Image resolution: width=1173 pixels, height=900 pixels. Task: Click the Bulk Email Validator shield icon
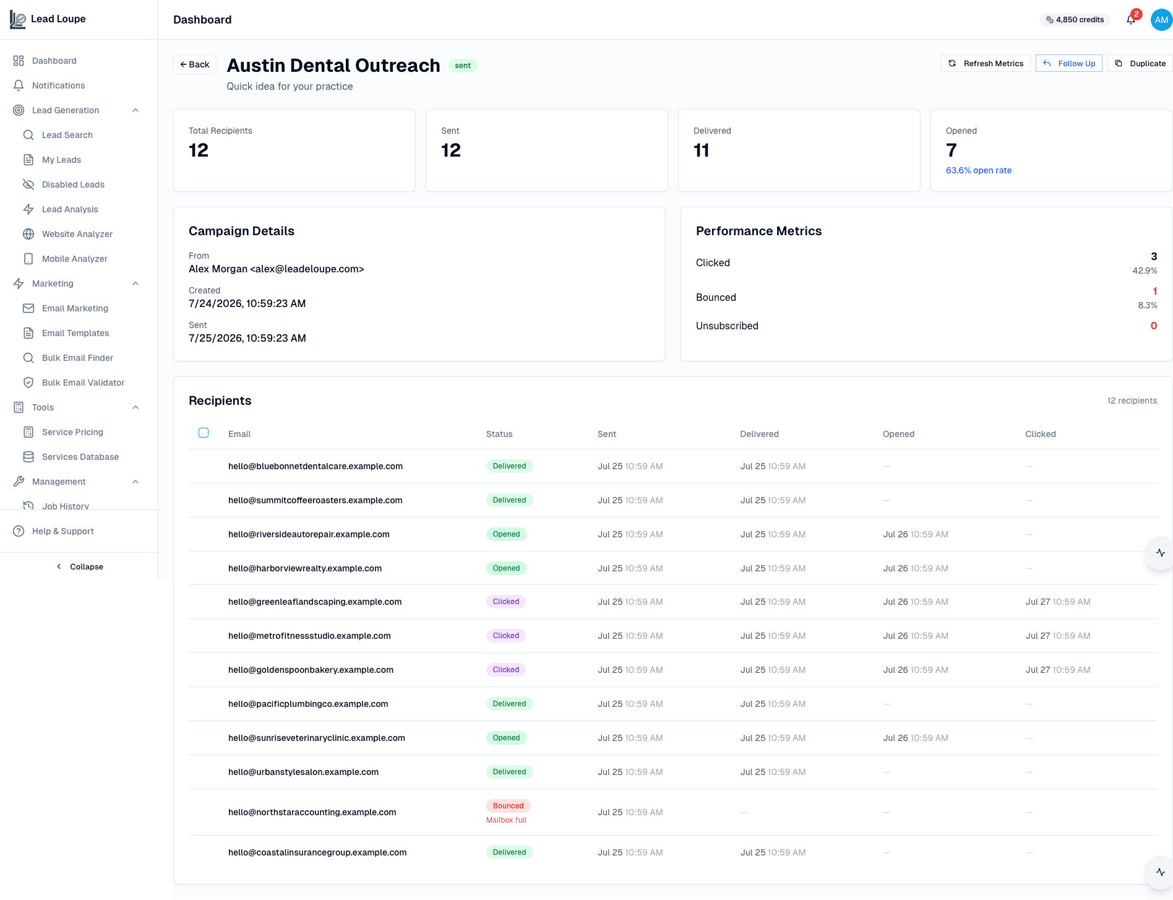tap(28, 383)
